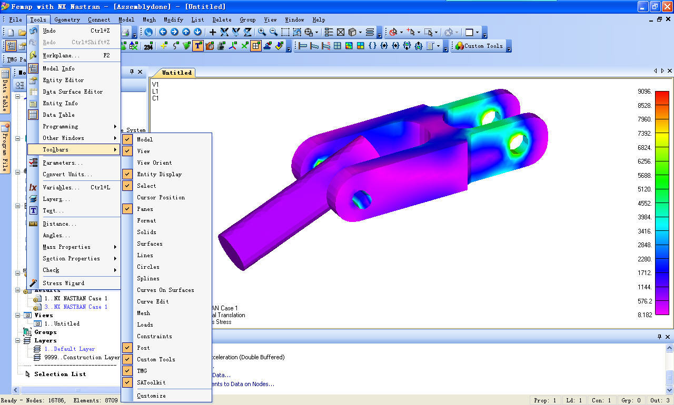Uncheck the Post toolbar checkmark
The width and height of the screenshot is (674, 405).
tap(127, 348)
